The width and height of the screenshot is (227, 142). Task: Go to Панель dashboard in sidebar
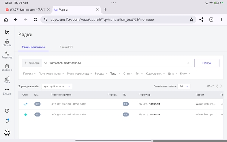pos(7,43)
